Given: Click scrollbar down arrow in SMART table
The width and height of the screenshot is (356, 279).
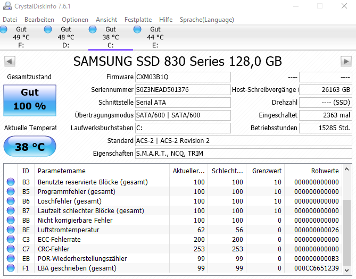Looking at the screenshot, I should 347,270.
